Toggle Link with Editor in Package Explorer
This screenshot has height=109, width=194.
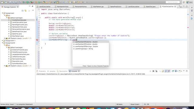pos(25,11)
